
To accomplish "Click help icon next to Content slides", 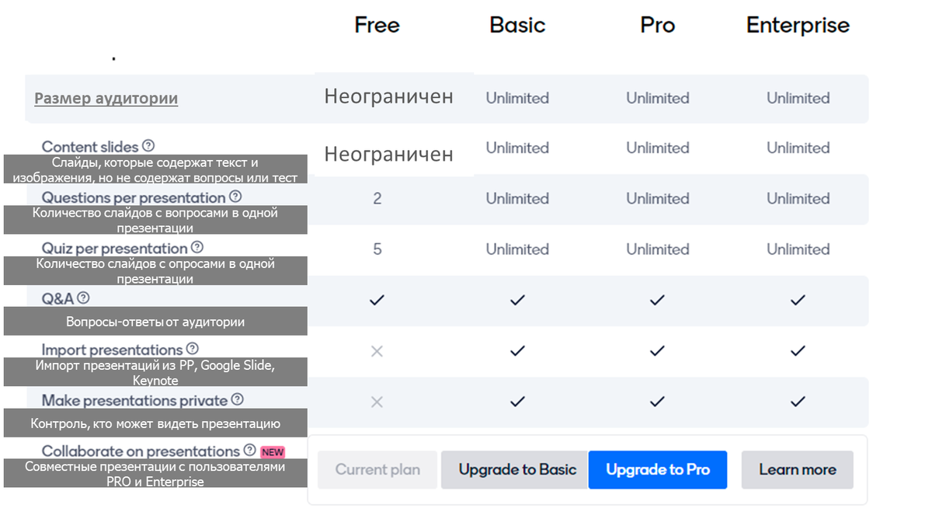I will [148, 145].
